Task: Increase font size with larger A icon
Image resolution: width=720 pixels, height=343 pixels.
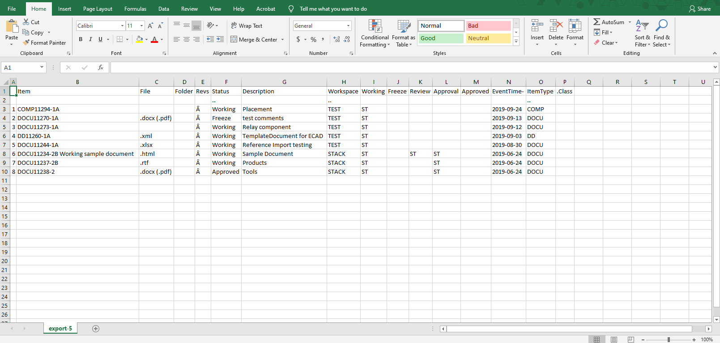Action: point(150,25)
